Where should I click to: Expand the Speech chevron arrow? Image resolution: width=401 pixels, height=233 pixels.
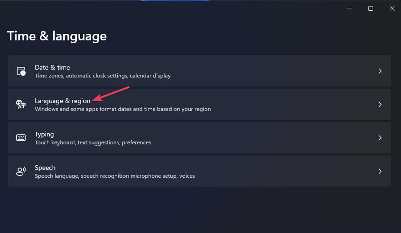380,171
